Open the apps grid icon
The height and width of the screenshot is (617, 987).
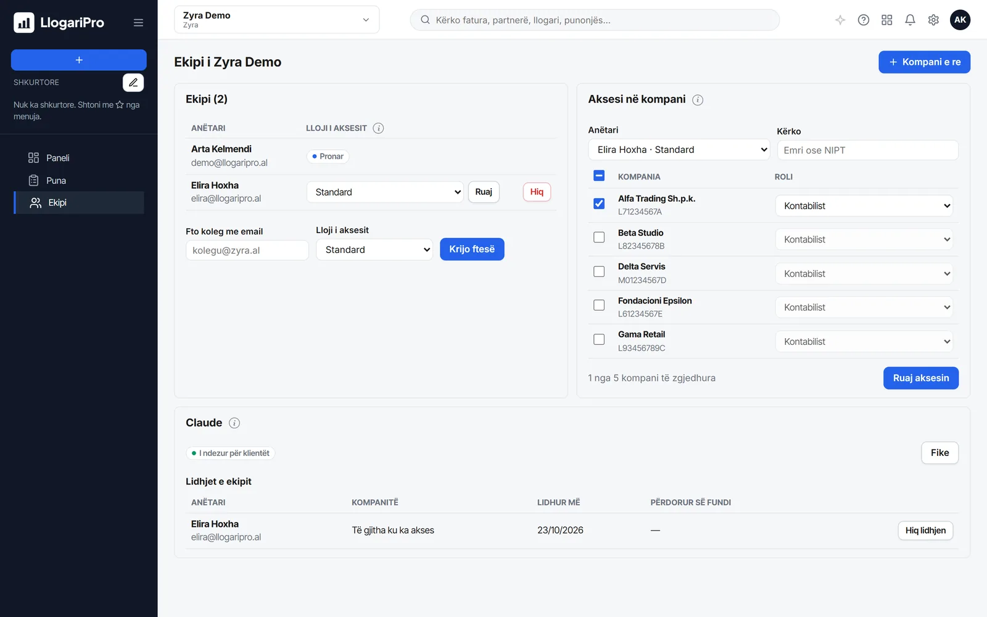click(x=887, y=20)
